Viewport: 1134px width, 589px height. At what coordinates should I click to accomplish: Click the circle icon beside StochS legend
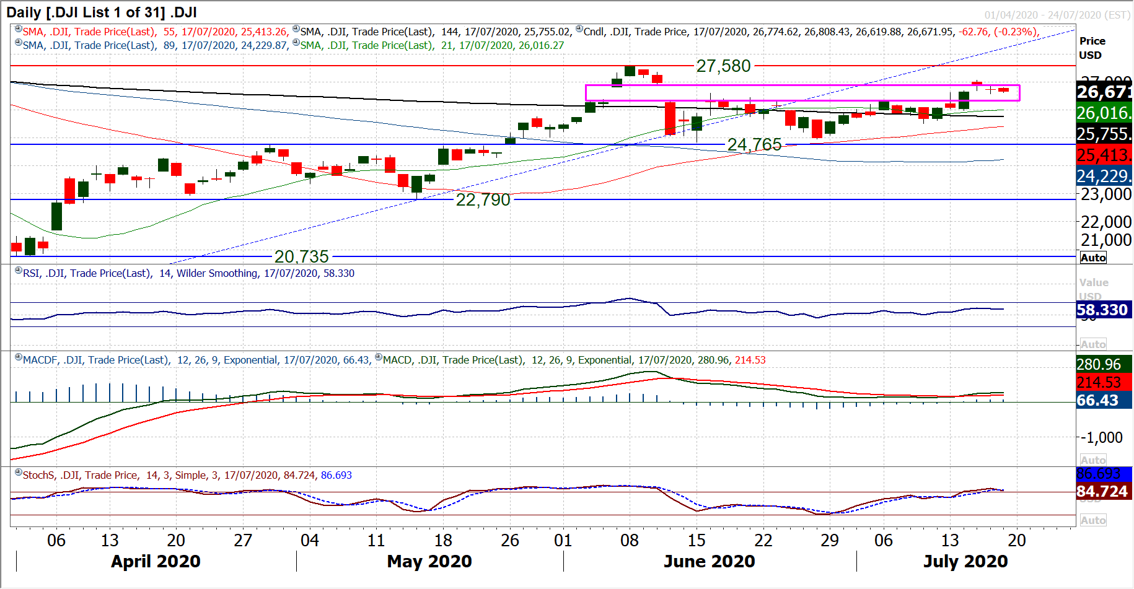tap(19, 473)
